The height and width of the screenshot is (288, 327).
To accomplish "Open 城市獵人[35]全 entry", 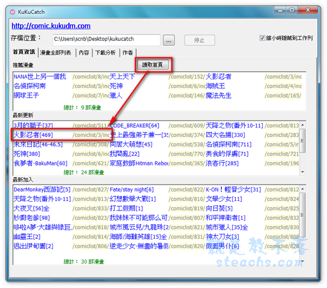I will tap(227, 227).
